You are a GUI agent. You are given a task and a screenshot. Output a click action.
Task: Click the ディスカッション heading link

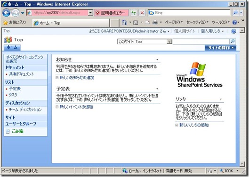17,103
